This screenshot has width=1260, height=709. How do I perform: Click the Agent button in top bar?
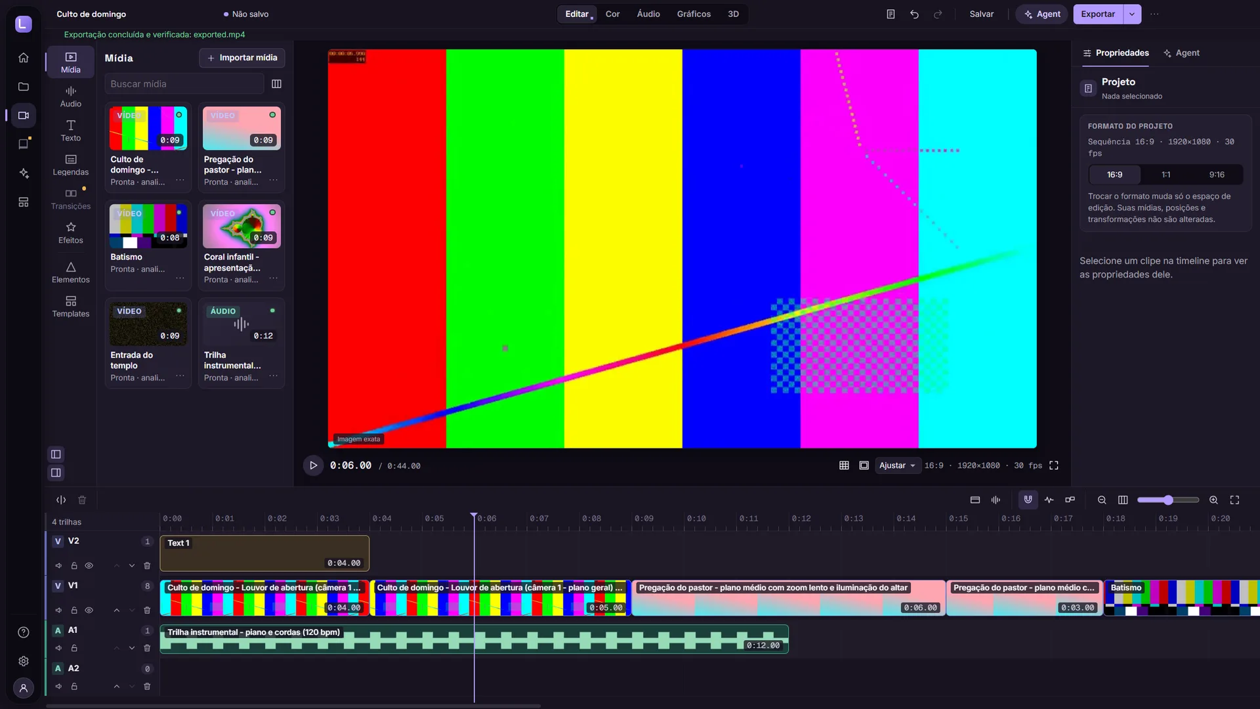tap(1041, 14)
